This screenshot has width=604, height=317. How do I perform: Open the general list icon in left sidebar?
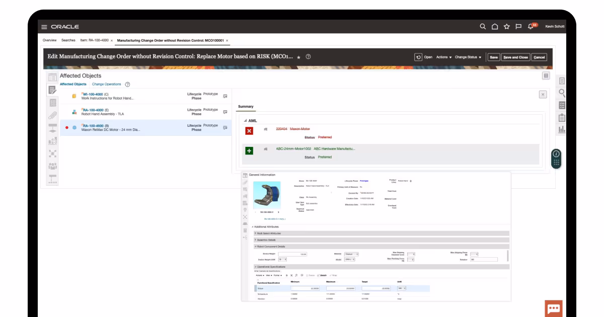point(52,77)
